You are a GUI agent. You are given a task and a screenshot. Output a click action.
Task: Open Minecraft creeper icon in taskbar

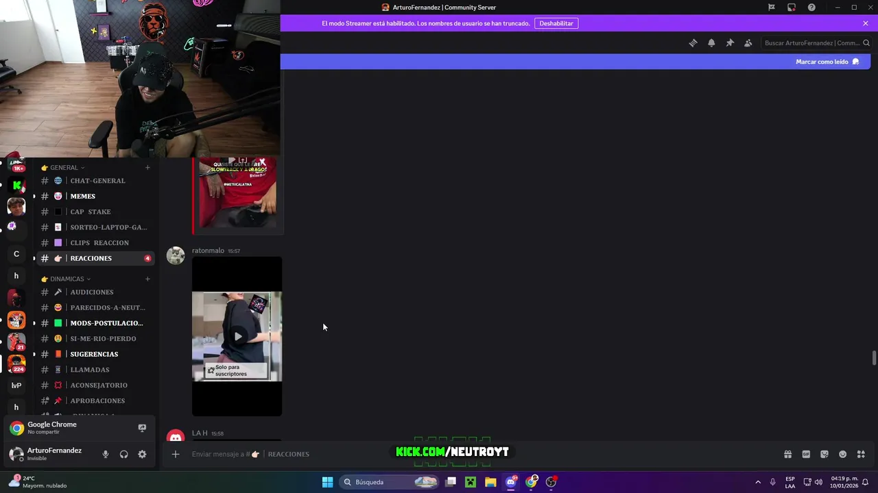(471, 482)
